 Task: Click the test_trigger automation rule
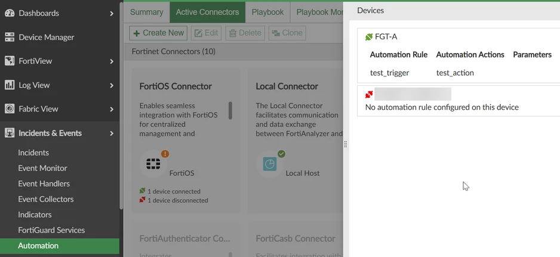(x=389, y=73)
